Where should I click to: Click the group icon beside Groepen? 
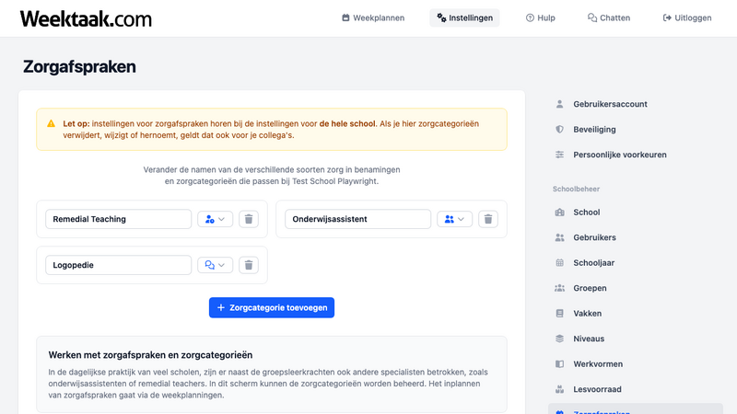click(559, 288)
